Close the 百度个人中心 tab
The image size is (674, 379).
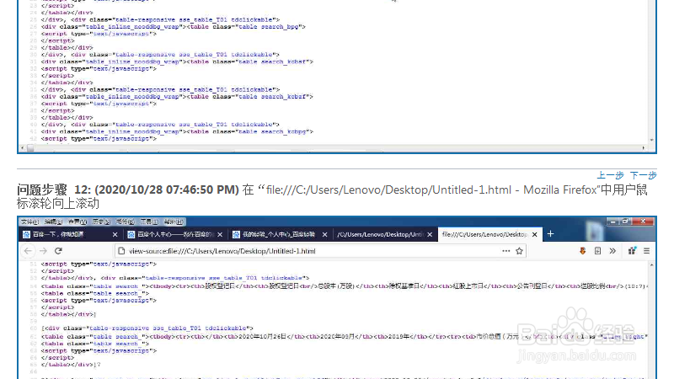pyautogui.click(x=220, y=234)
